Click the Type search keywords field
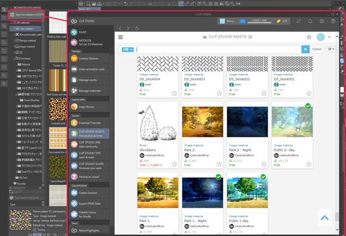Image resolution: width=346 pixels, height=236 pixels. [28, 198]
